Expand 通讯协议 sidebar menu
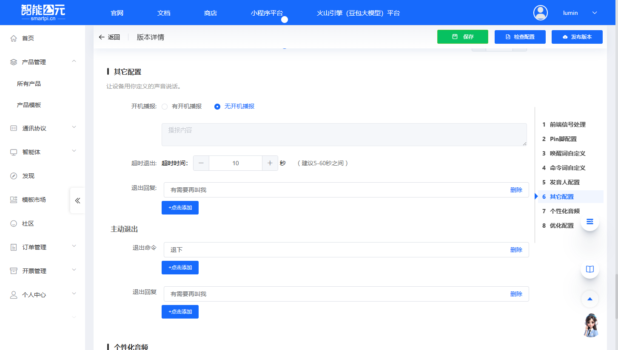Viewport: 618px width, 350px height. [43, 128]
